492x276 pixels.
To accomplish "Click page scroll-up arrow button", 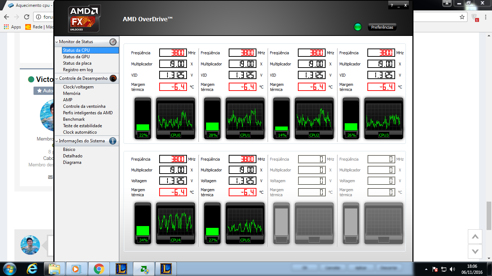I will pos(475,236).
